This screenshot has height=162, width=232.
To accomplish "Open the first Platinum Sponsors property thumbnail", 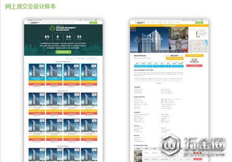I will point(37,71).
